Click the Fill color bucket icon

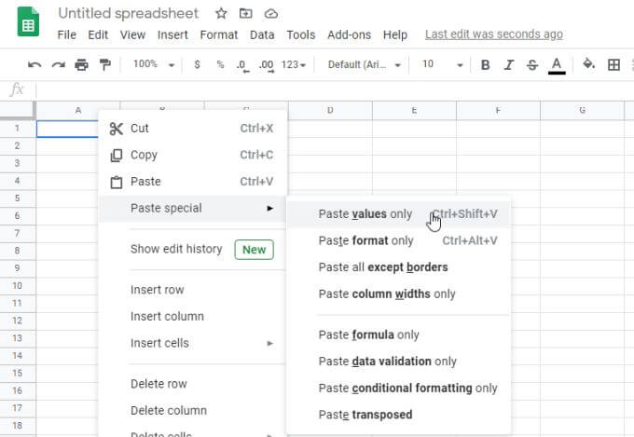click(588, 65)
